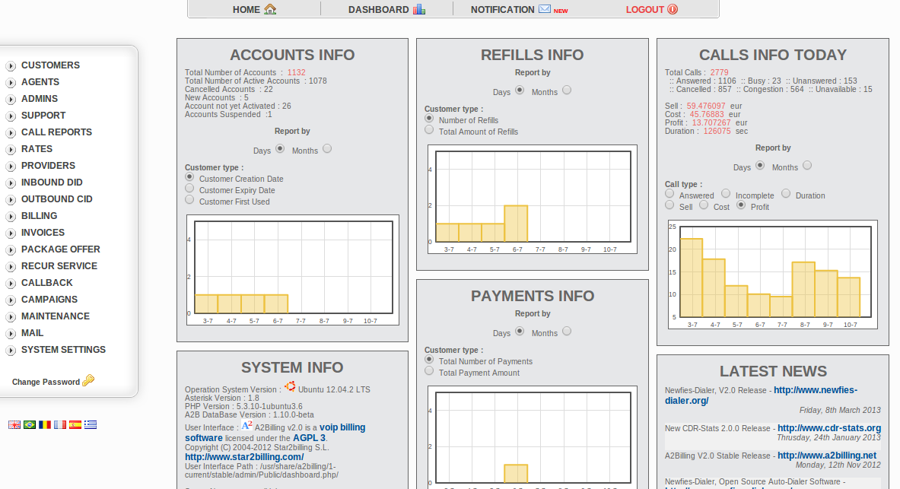This screenshot has height=489, width=900.
Task: Open the www.newfies-dialer.org news link
Action: point(750,395)
